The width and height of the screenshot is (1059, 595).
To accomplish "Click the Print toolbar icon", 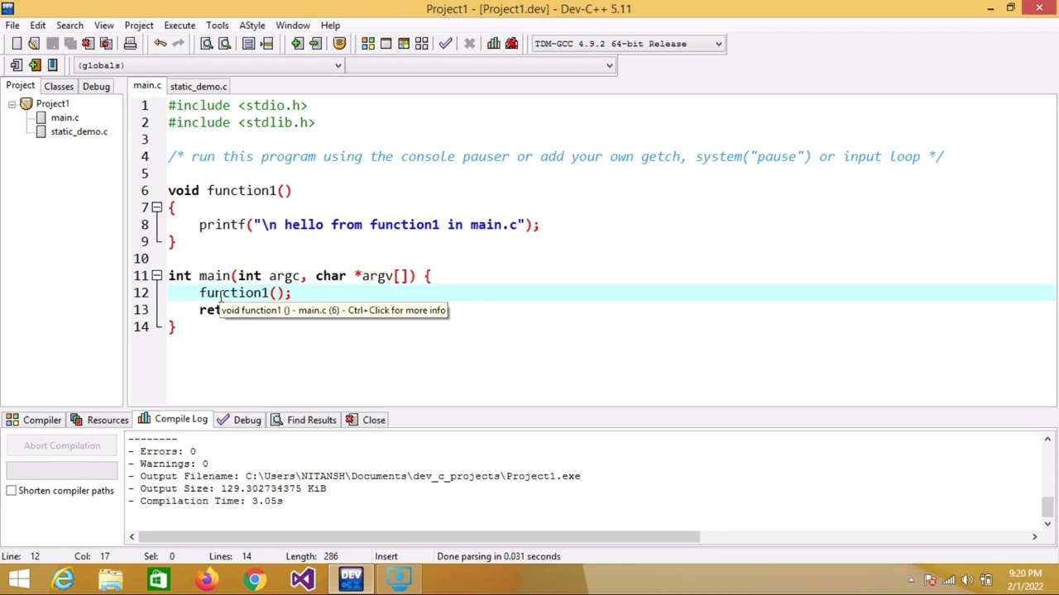I will pos(130,43).
